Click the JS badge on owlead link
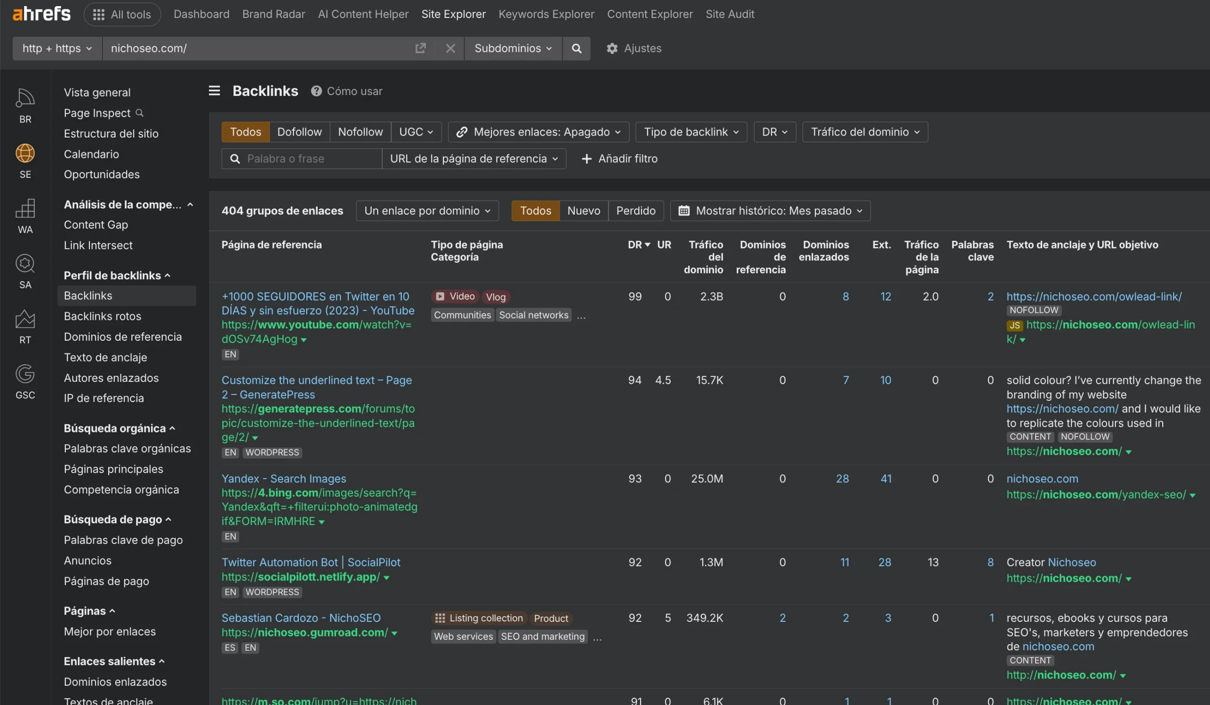1210x705 pixels. (x=1014, y=326)
